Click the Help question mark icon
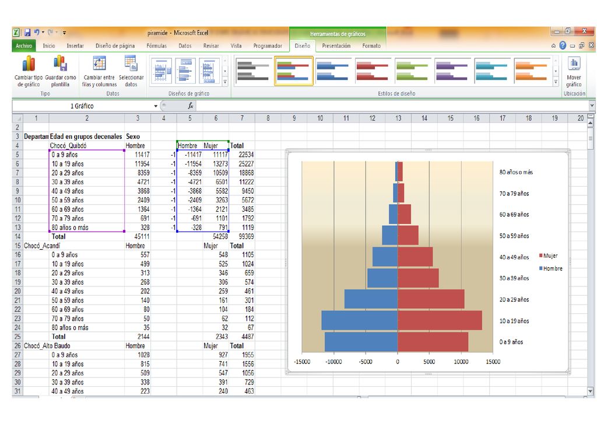This screenshot has width=597, height=448. (x=563, y=45)
